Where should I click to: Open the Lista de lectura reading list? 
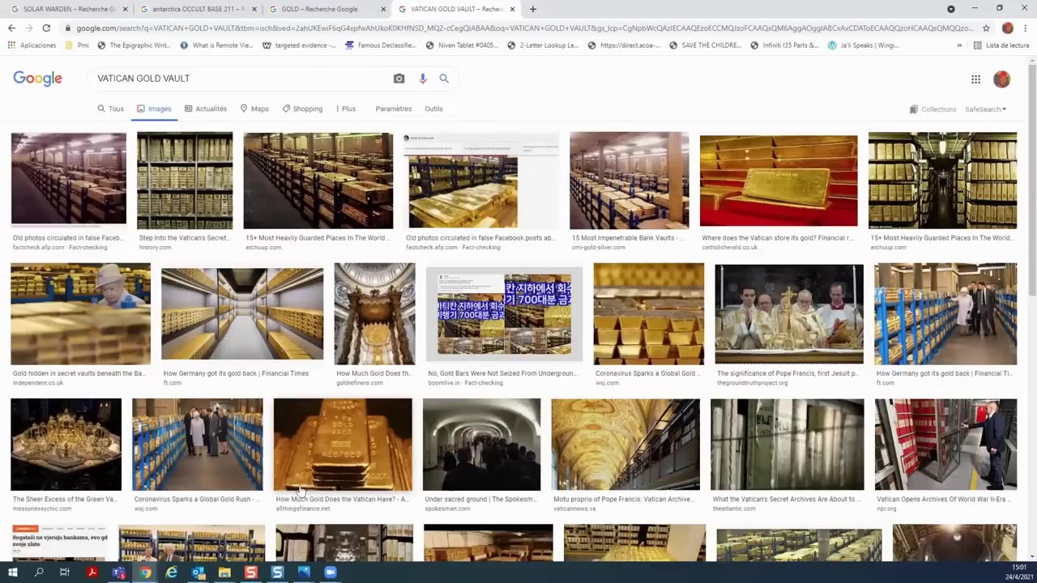tap(1001, 45)
